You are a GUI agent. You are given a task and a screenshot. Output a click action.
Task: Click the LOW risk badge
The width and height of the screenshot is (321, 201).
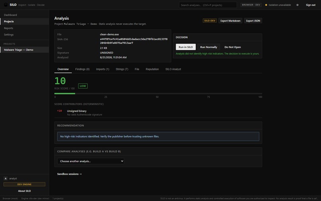click(83, 86)
